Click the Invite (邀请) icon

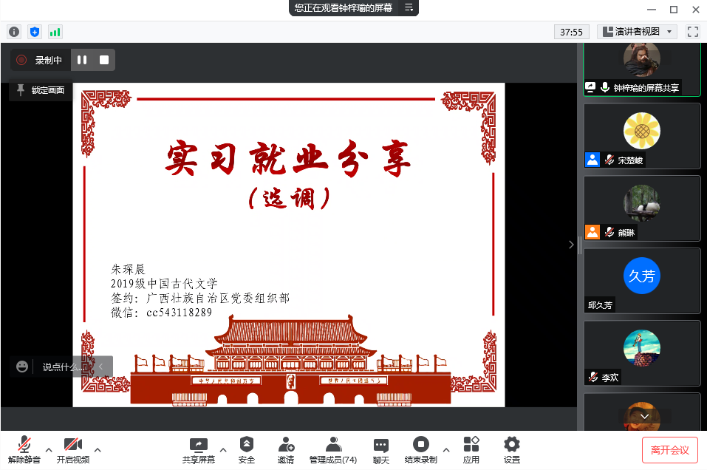pos(286,449)
